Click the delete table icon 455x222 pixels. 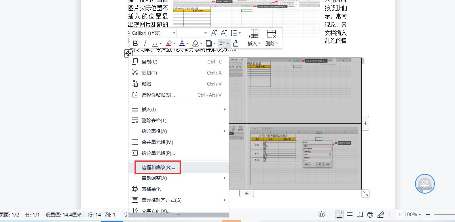coord(271,34)
